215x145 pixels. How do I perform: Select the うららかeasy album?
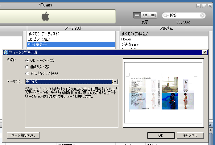(x=164, y=44)
